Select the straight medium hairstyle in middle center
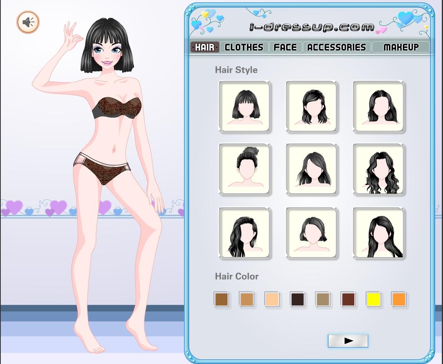This screenshot has width=443, height=364. [311, 169]
